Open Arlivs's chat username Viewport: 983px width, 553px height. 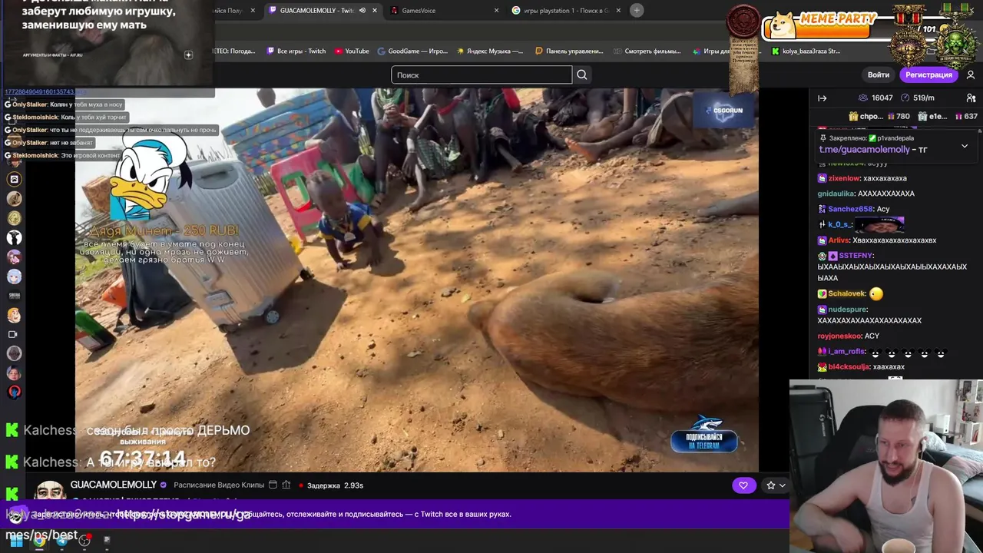(839, 240)
